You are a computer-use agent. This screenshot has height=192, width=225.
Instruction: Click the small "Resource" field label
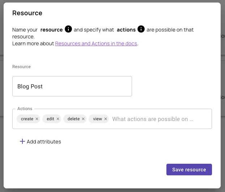point(21,67)
